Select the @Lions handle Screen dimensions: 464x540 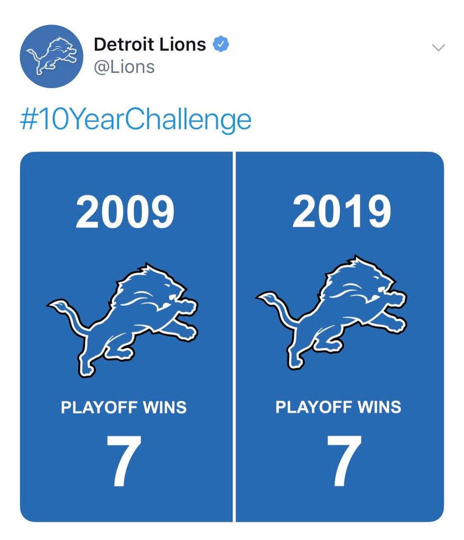[x=125, y=67]
